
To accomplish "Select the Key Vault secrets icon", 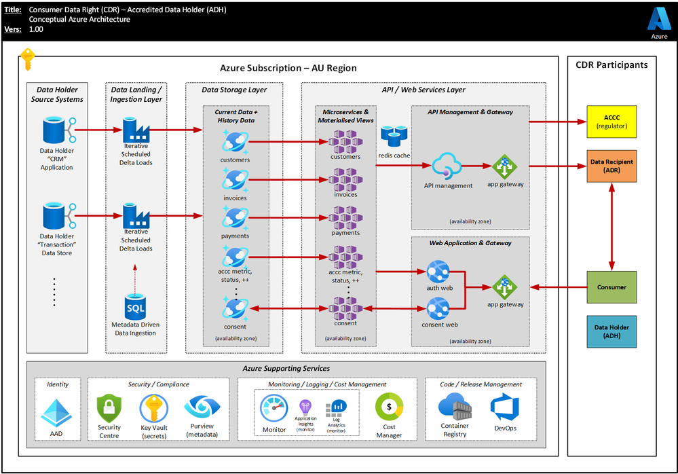I will tap(154, 408).
